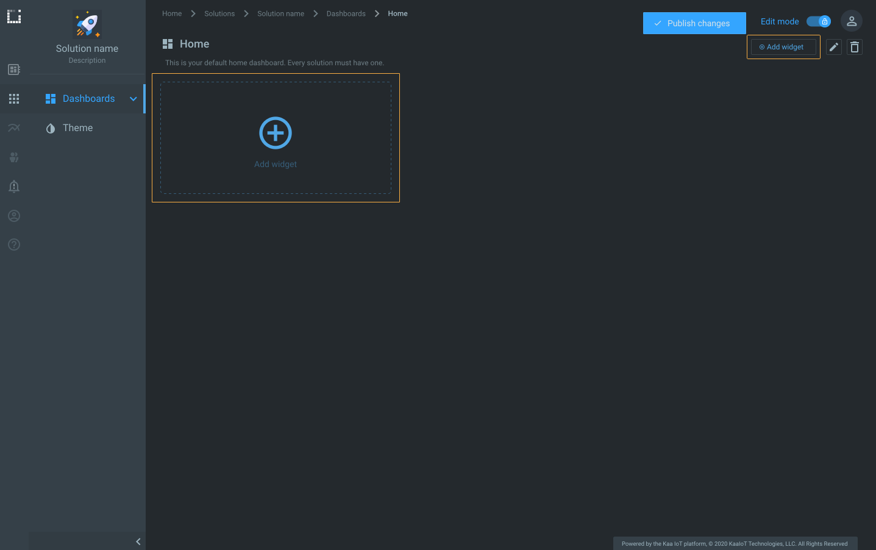Select Dashboards in the sidebar
Image resolution: width=876 pixels, height=550 pixels.
point(88,99)
